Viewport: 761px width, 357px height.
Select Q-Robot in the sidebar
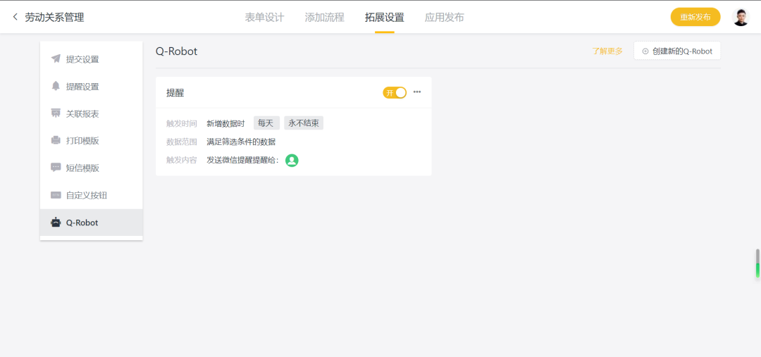[91, 222]
